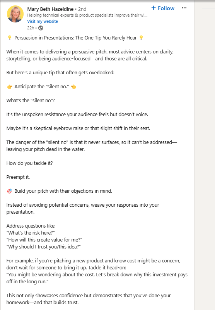Follow Mary Beth Hazeldine
215x310 pixels.
[163, 8]
